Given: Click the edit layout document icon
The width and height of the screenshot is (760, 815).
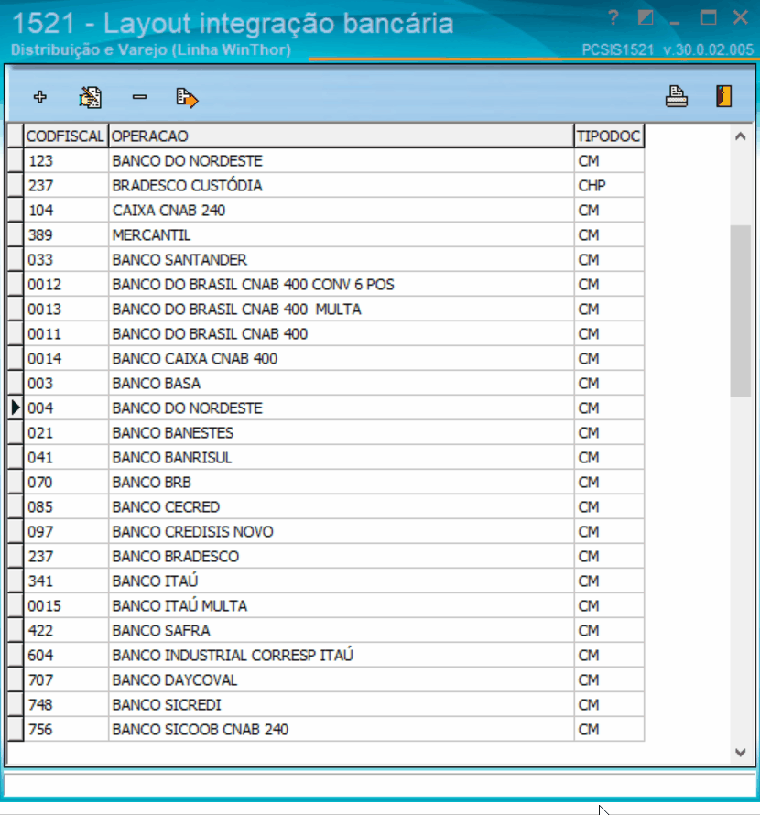Looking at the screenshot, I should pyautogui.click(x=90, y=97).
